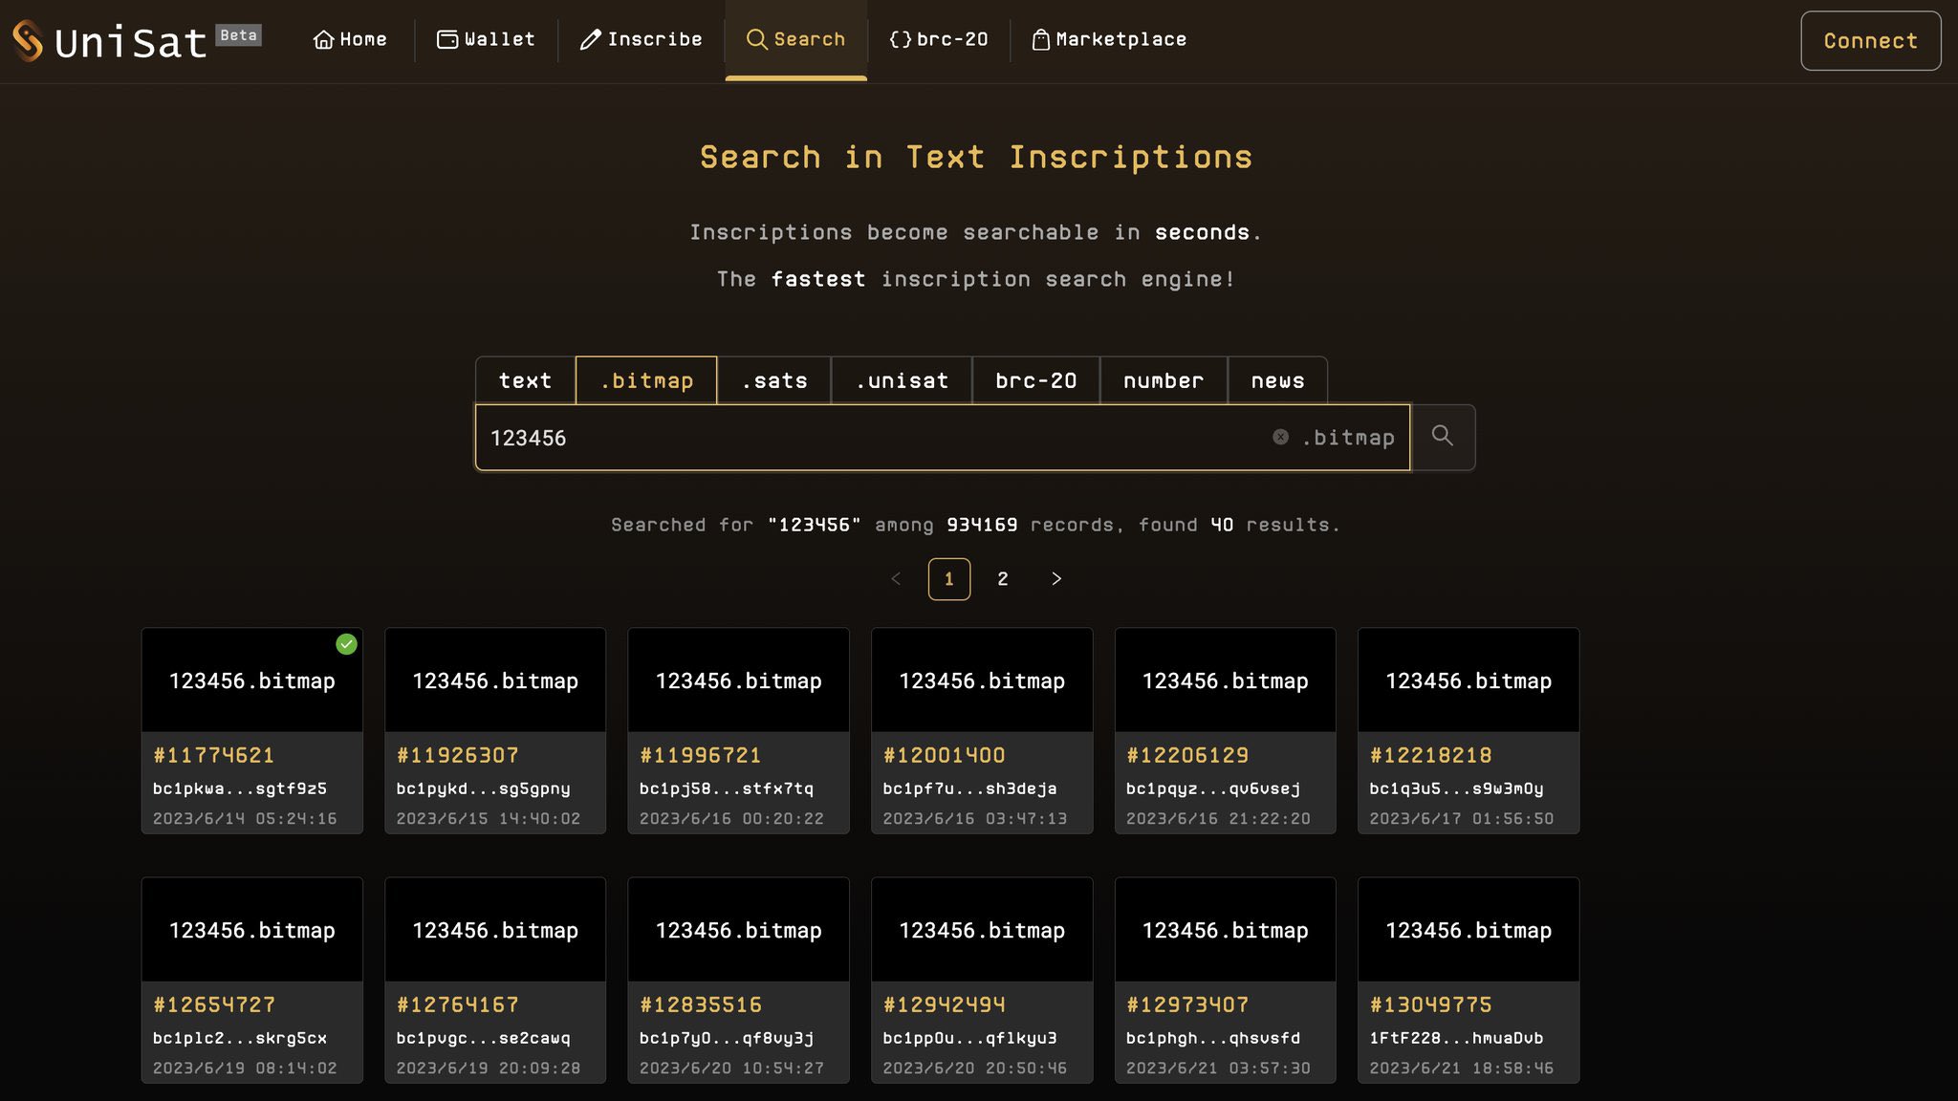Activate the number search filter
This screenshot has height=1101, width=1958.
pyautogui.click(x=1163, y=379)
